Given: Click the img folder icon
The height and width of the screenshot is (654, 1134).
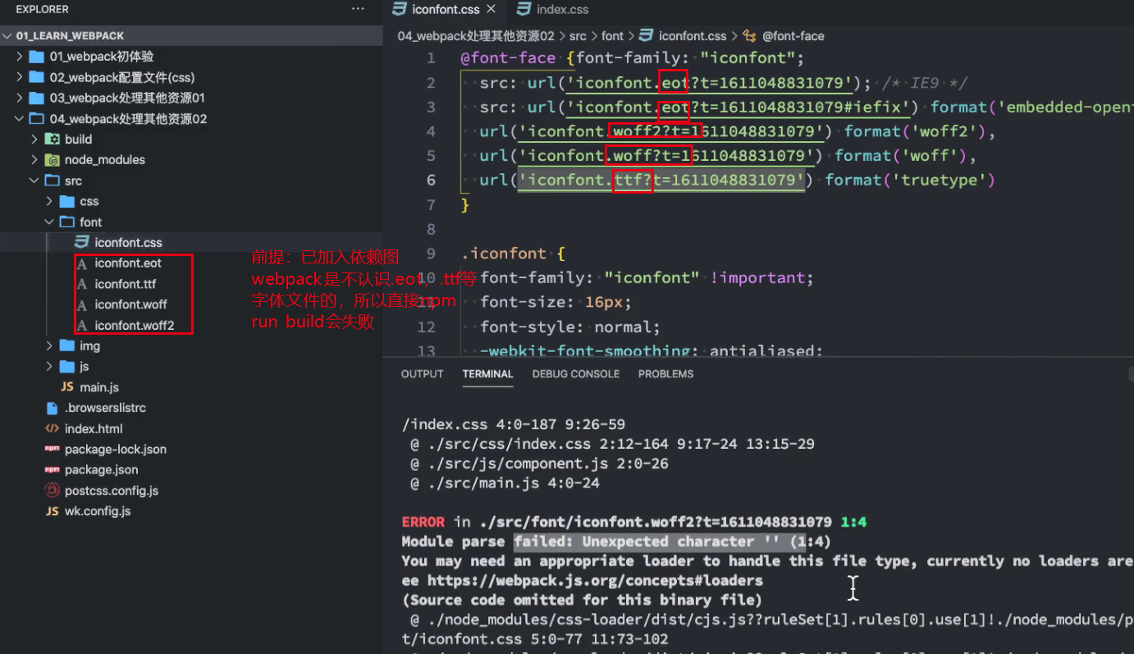Looking at the screenshot, I should coord(66,346).
